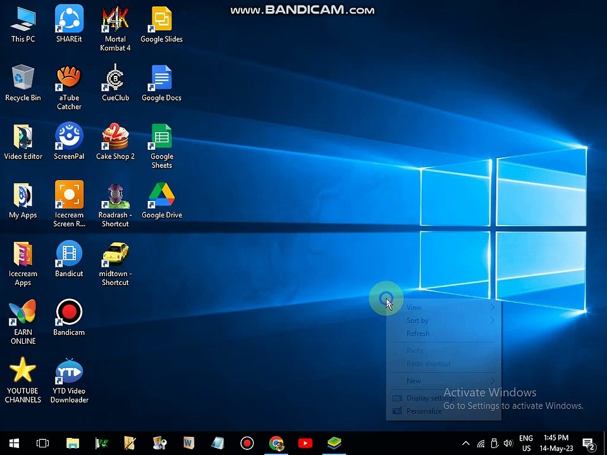
Task: Select the Video Editor folder
Action: [23, 142]
